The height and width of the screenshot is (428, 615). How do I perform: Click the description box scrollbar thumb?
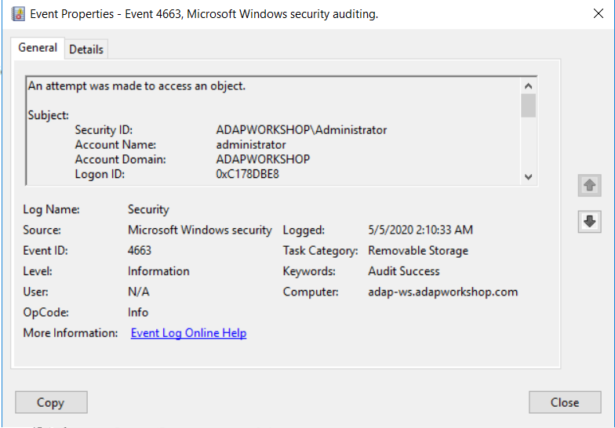[528, 105]
